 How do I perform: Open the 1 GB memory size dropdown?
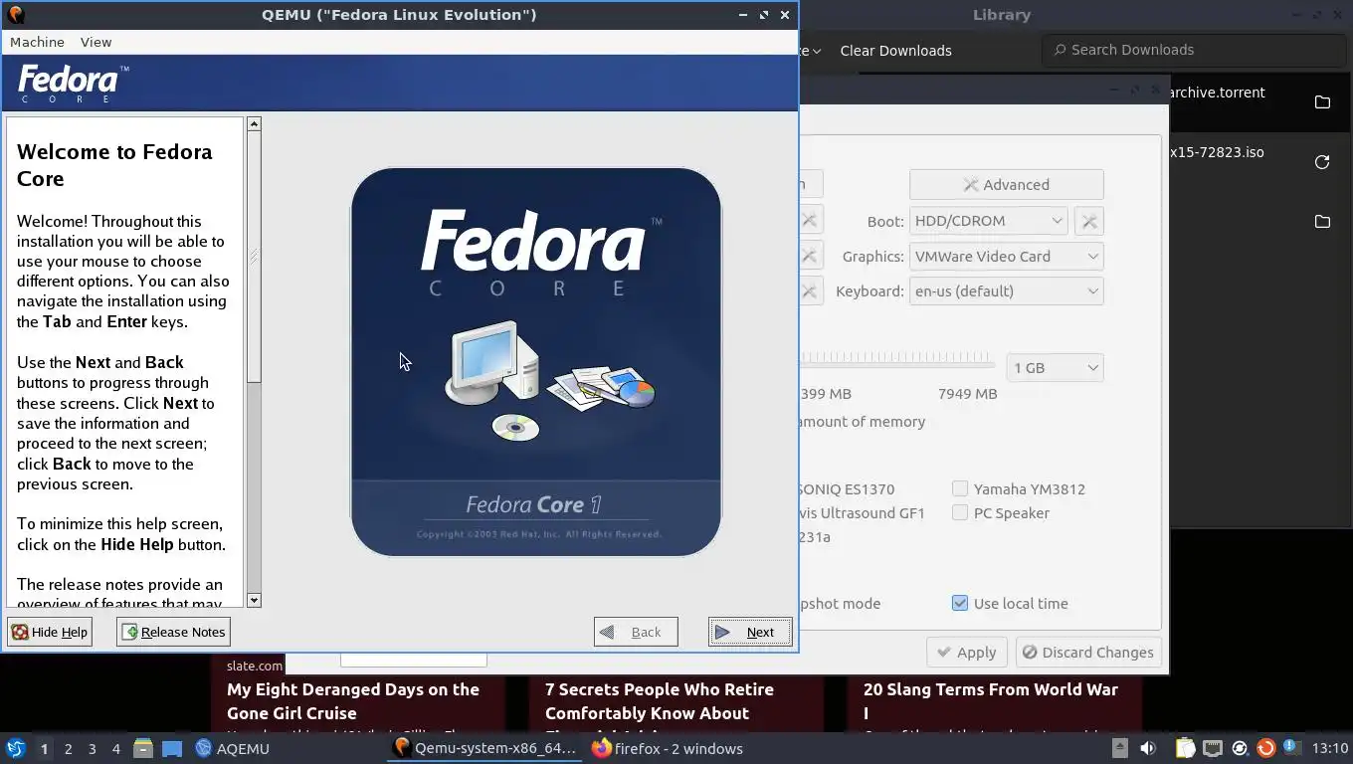(x=1055, y=367)
